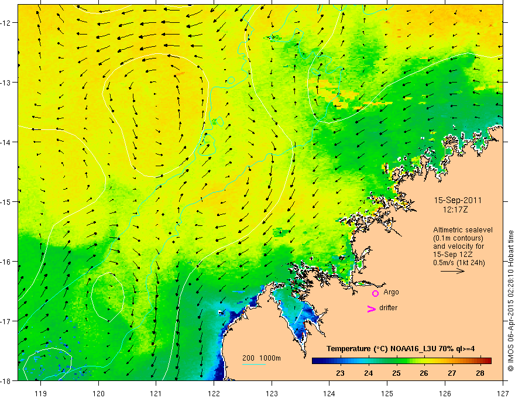The width and height of the screenshot is (515, 398).
Task: Click the -16 latitude axis label
Action: tap(6, 262)
